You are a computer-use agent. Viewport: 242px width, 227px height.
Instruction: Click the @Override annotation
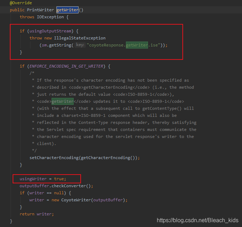21,3
